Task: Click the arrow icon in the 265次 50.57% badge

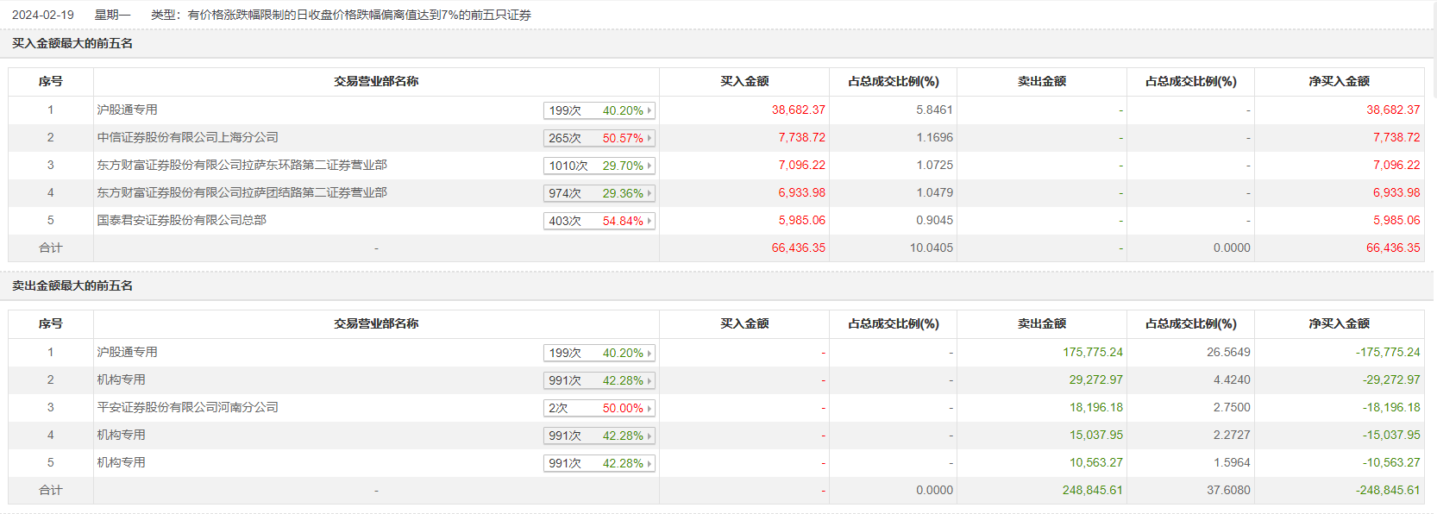Action: [x=649, y=138]
